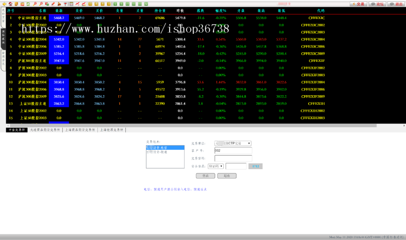Screen dimensions: 406x240
Task: Click the first magnifier zoom icon
Action: coord(35,4)
